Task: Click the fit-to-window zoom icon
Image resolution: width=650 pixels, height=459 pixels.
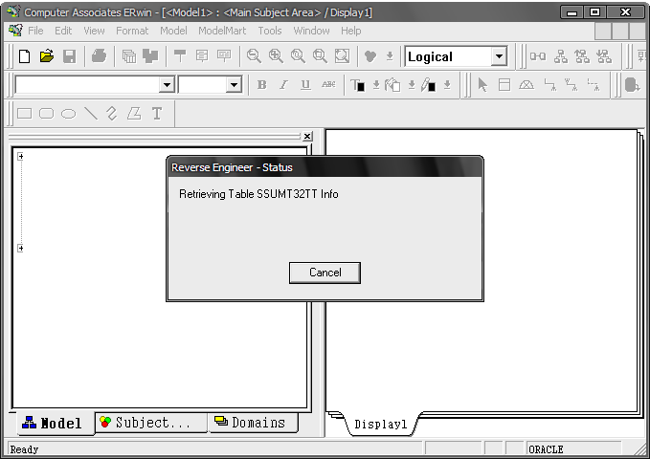Action: 342,55
